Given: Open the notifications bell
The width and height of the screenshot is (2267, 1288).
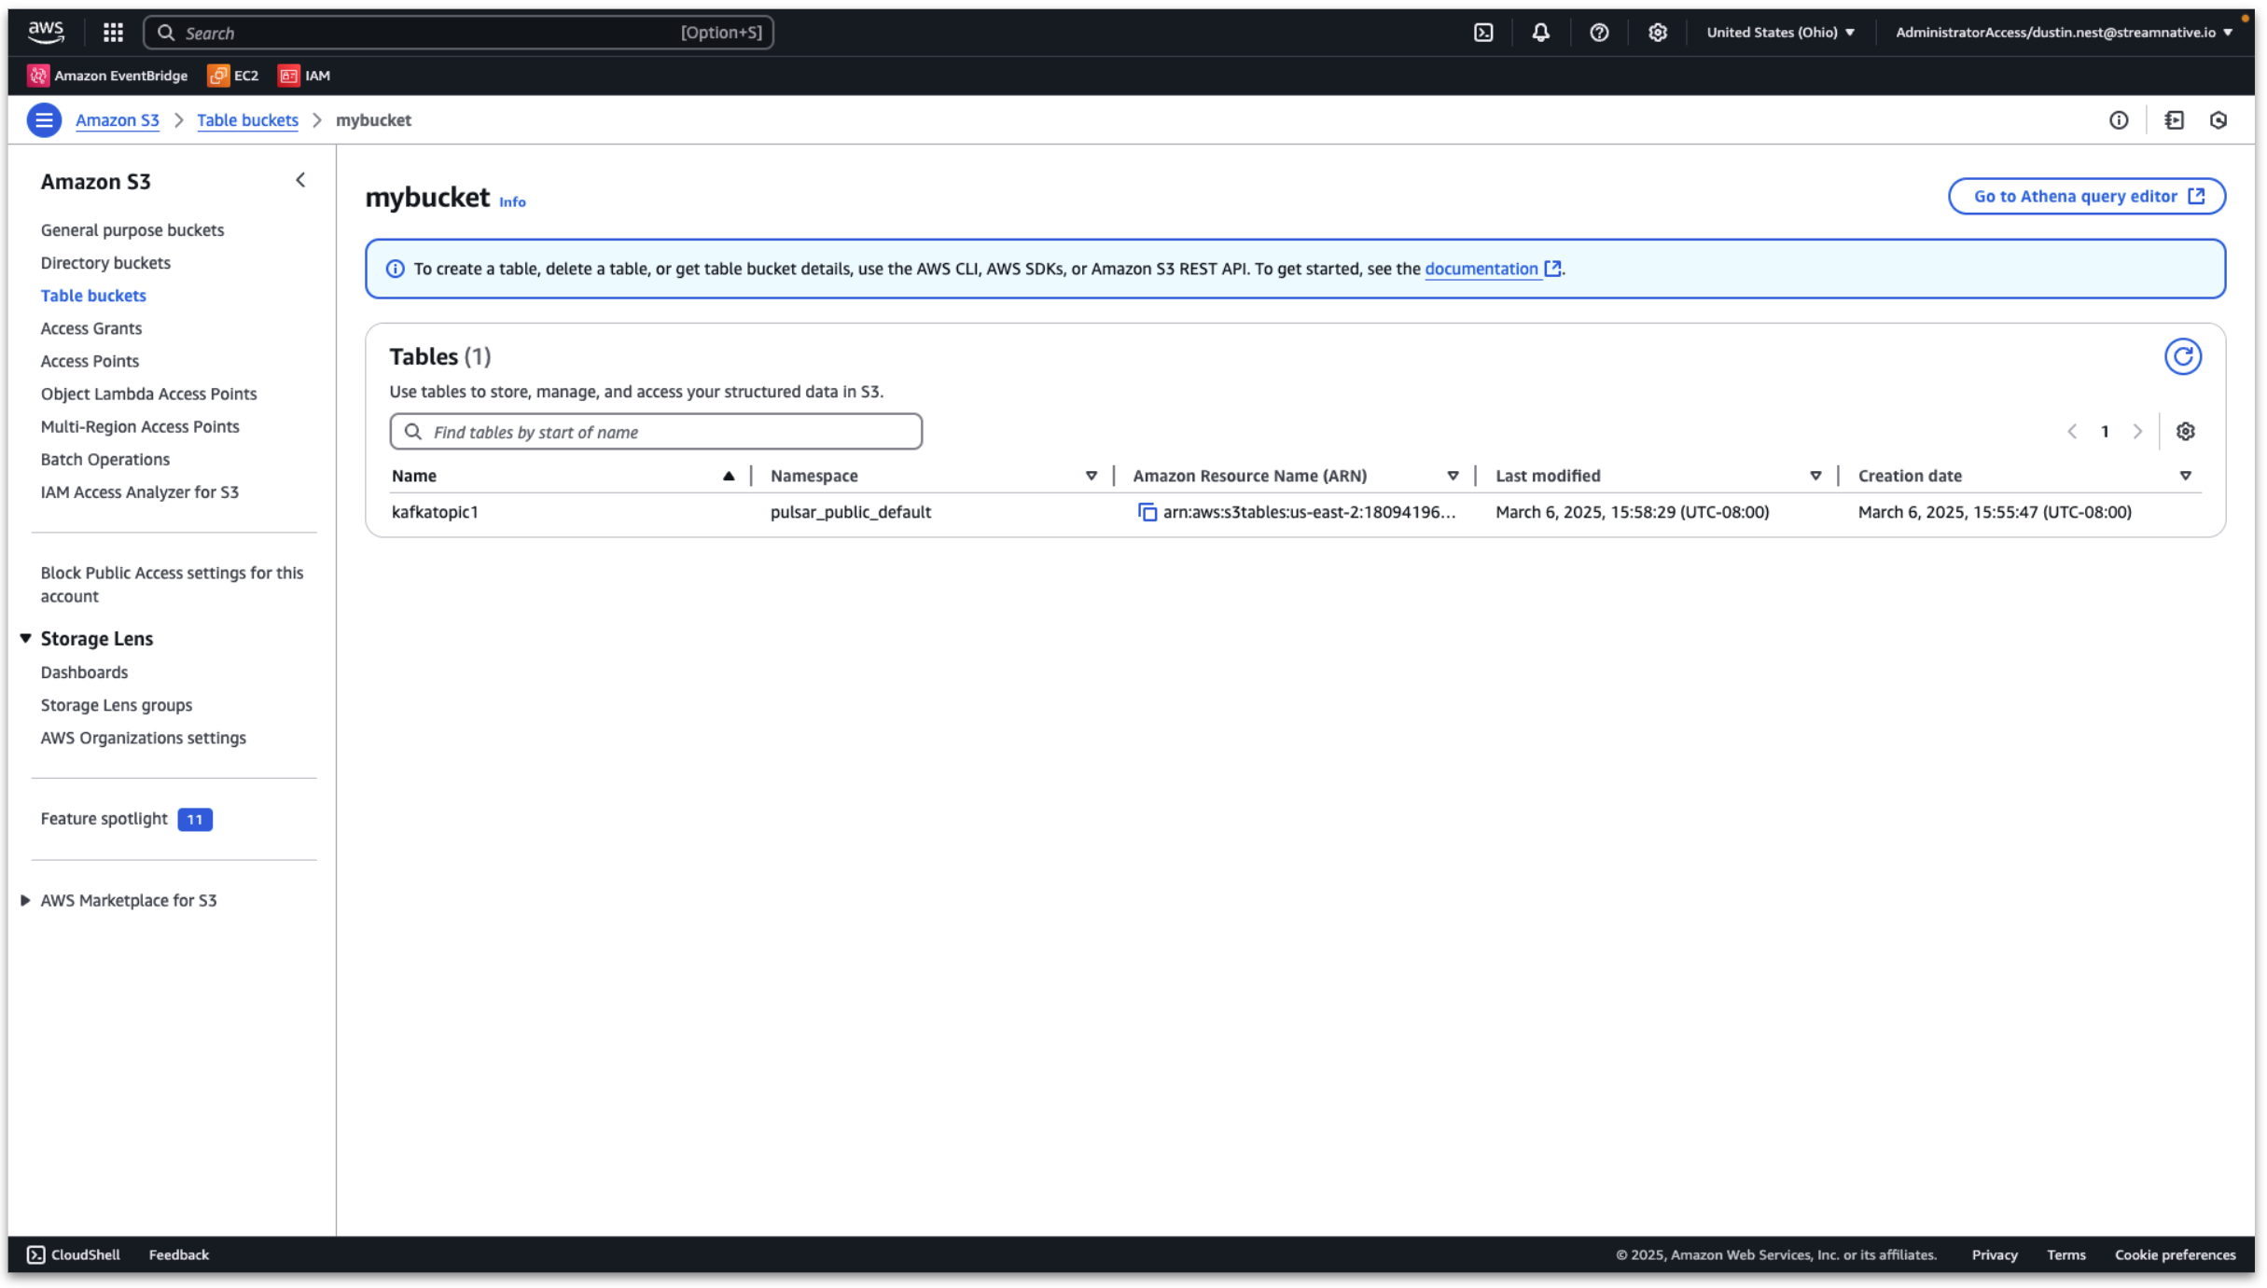Looking at the screenshot, I should 1540,33.
